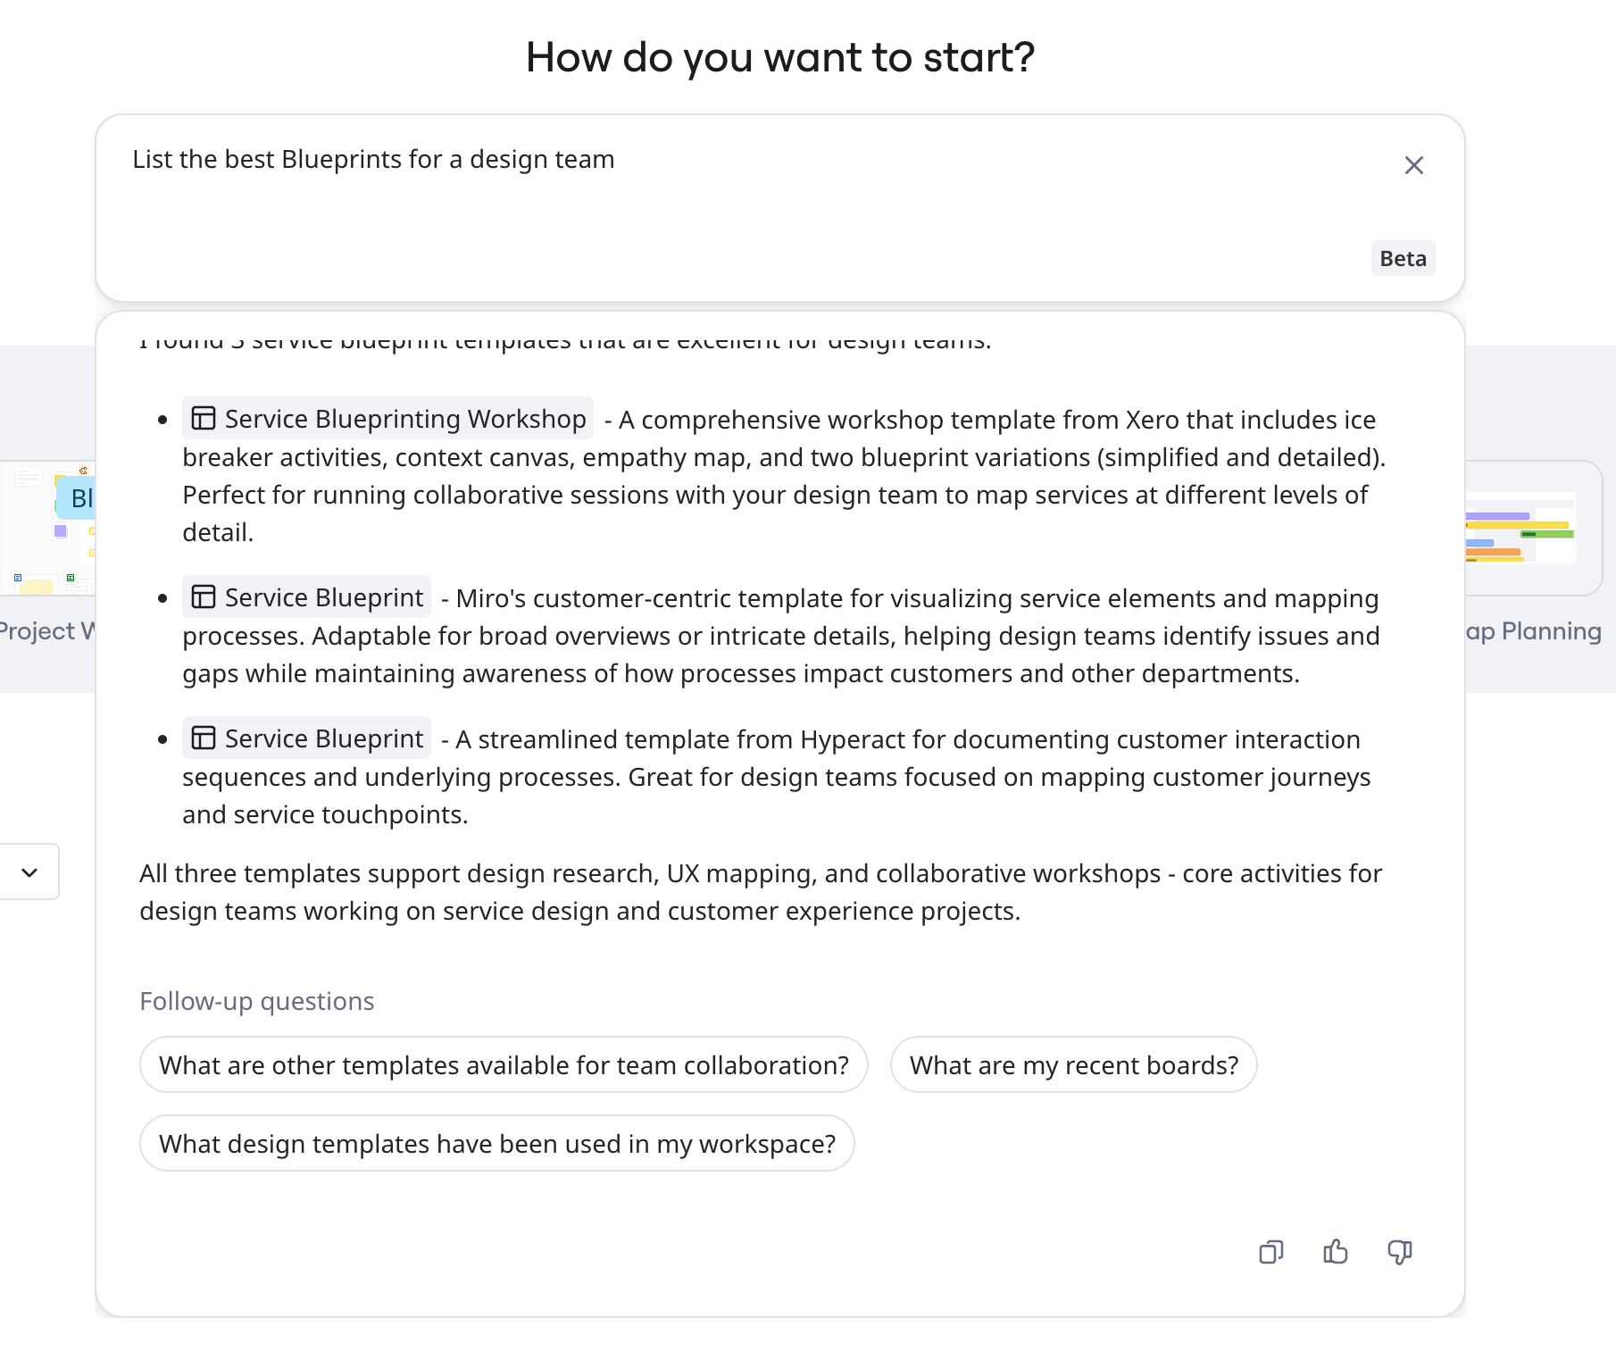The image size is (1616, 1368).
Task: Click the template icon on Hyperact's Service Blueprint
Action: [204, 738]
